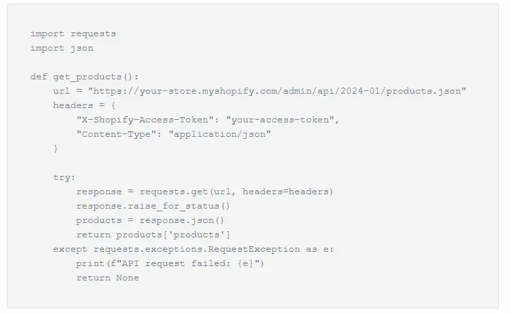
Task: Click the response.raise_for_status() line
Action: (x=153, y=206)
